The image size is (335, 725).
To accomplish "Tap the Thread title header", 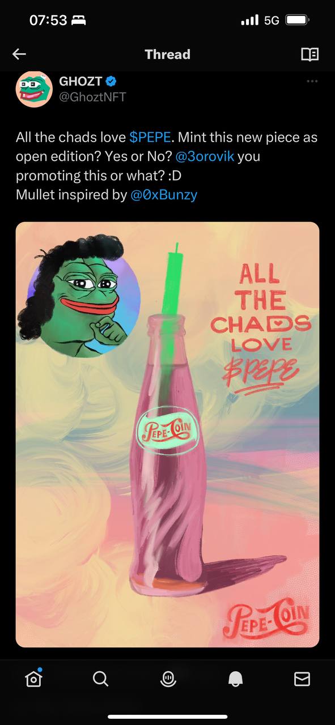I will coord(167,54).
